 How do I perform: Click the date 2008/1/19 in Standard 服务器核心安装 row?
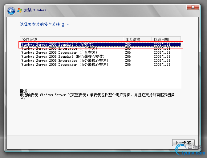[x=162, y=56]
